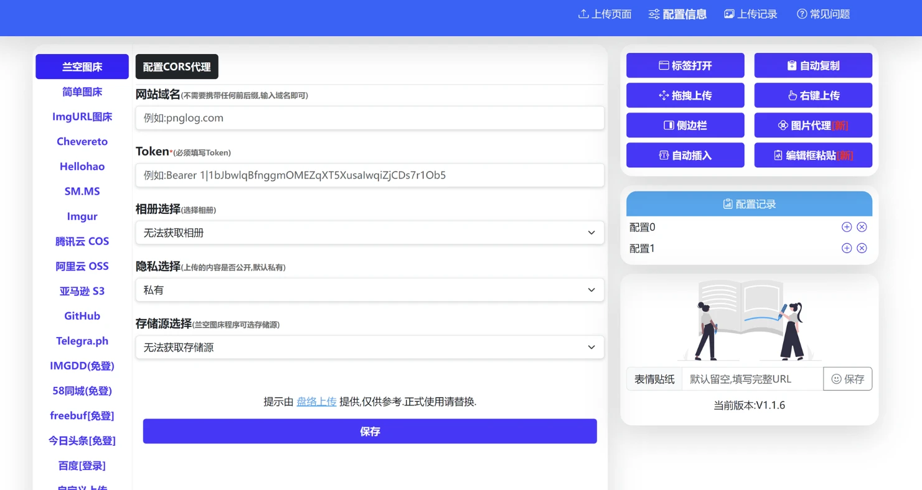Save the 表情贴纸 sticker URL
The image size is (922, 490).
[x=847, y=379]
